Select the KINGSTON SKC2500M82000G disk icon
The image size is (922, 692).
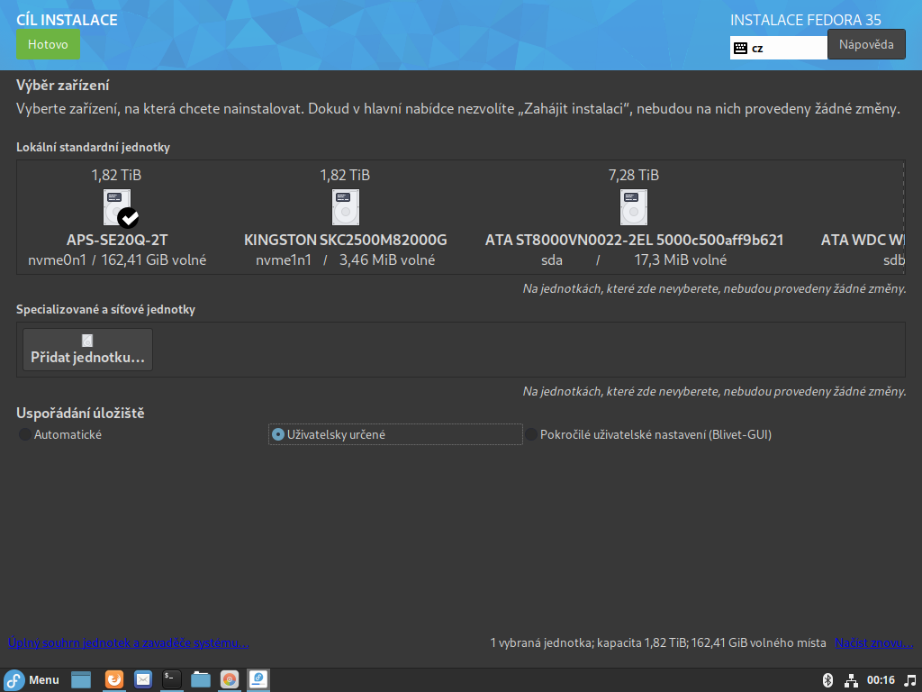(345, 207)
